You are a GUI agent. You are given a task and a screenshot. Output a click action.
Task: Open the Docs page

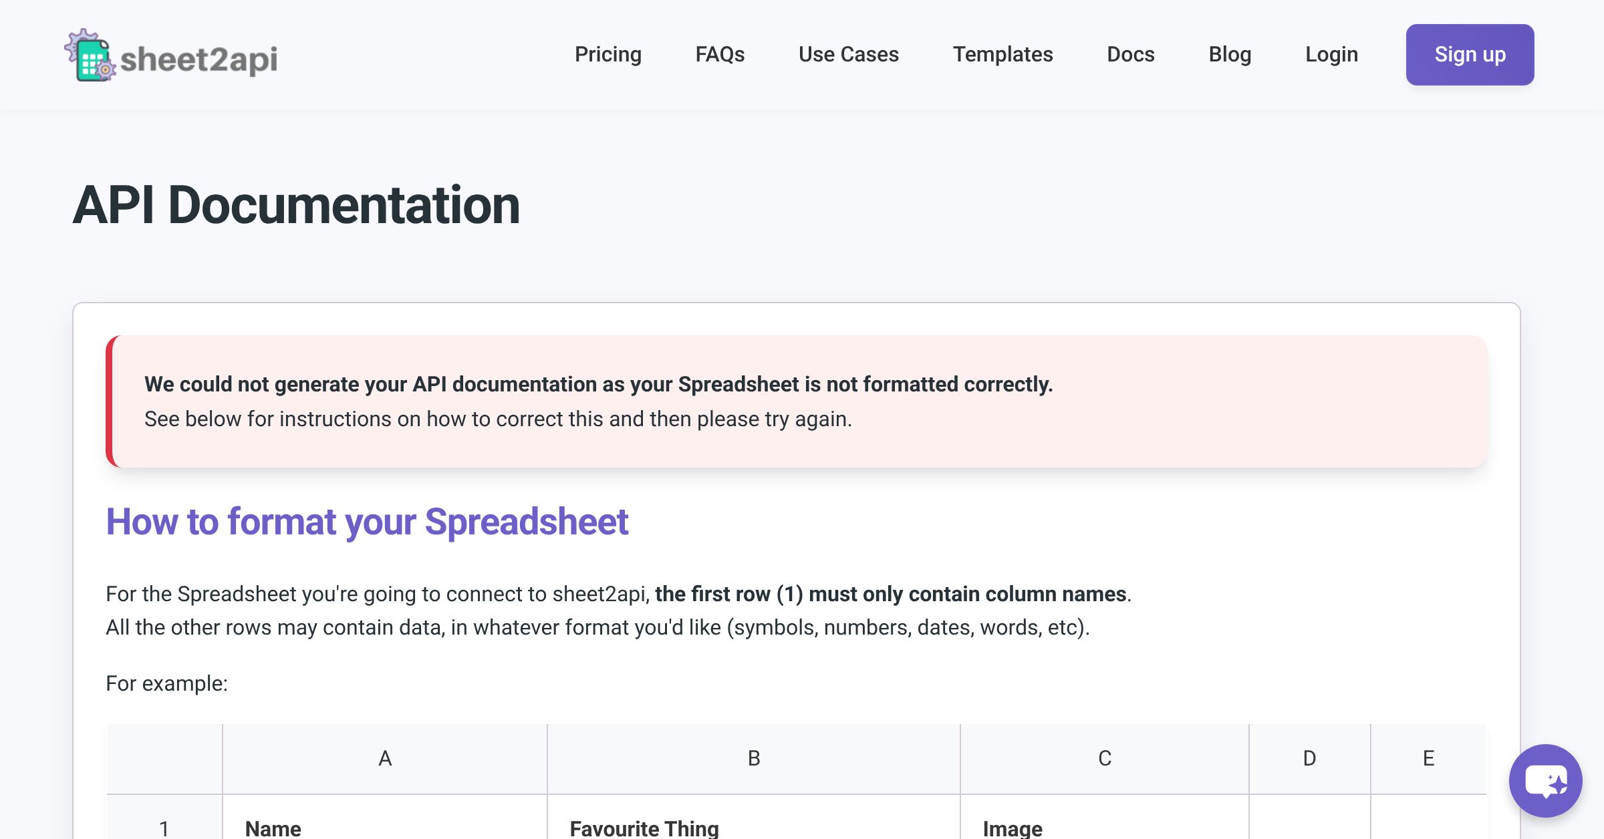[x=1131, y=54]
